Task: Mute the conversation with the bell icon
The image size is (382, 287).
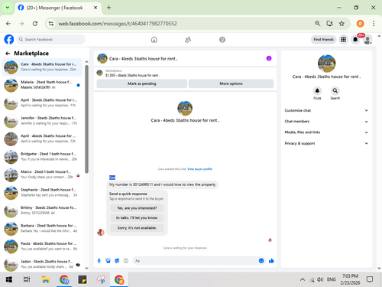Action: (x=317, y=90)
